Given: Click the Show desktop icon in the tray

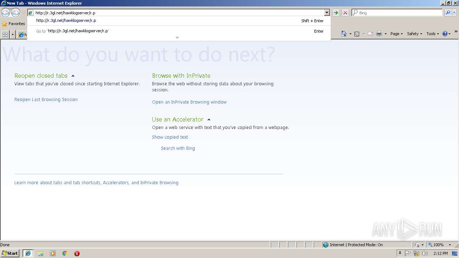Looking at the screenshot, I should (455, 253).
